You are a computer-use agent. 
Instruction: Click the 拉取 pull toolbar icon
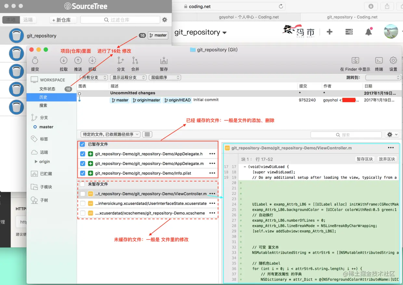pyautogui.click(x=64, y=60)
